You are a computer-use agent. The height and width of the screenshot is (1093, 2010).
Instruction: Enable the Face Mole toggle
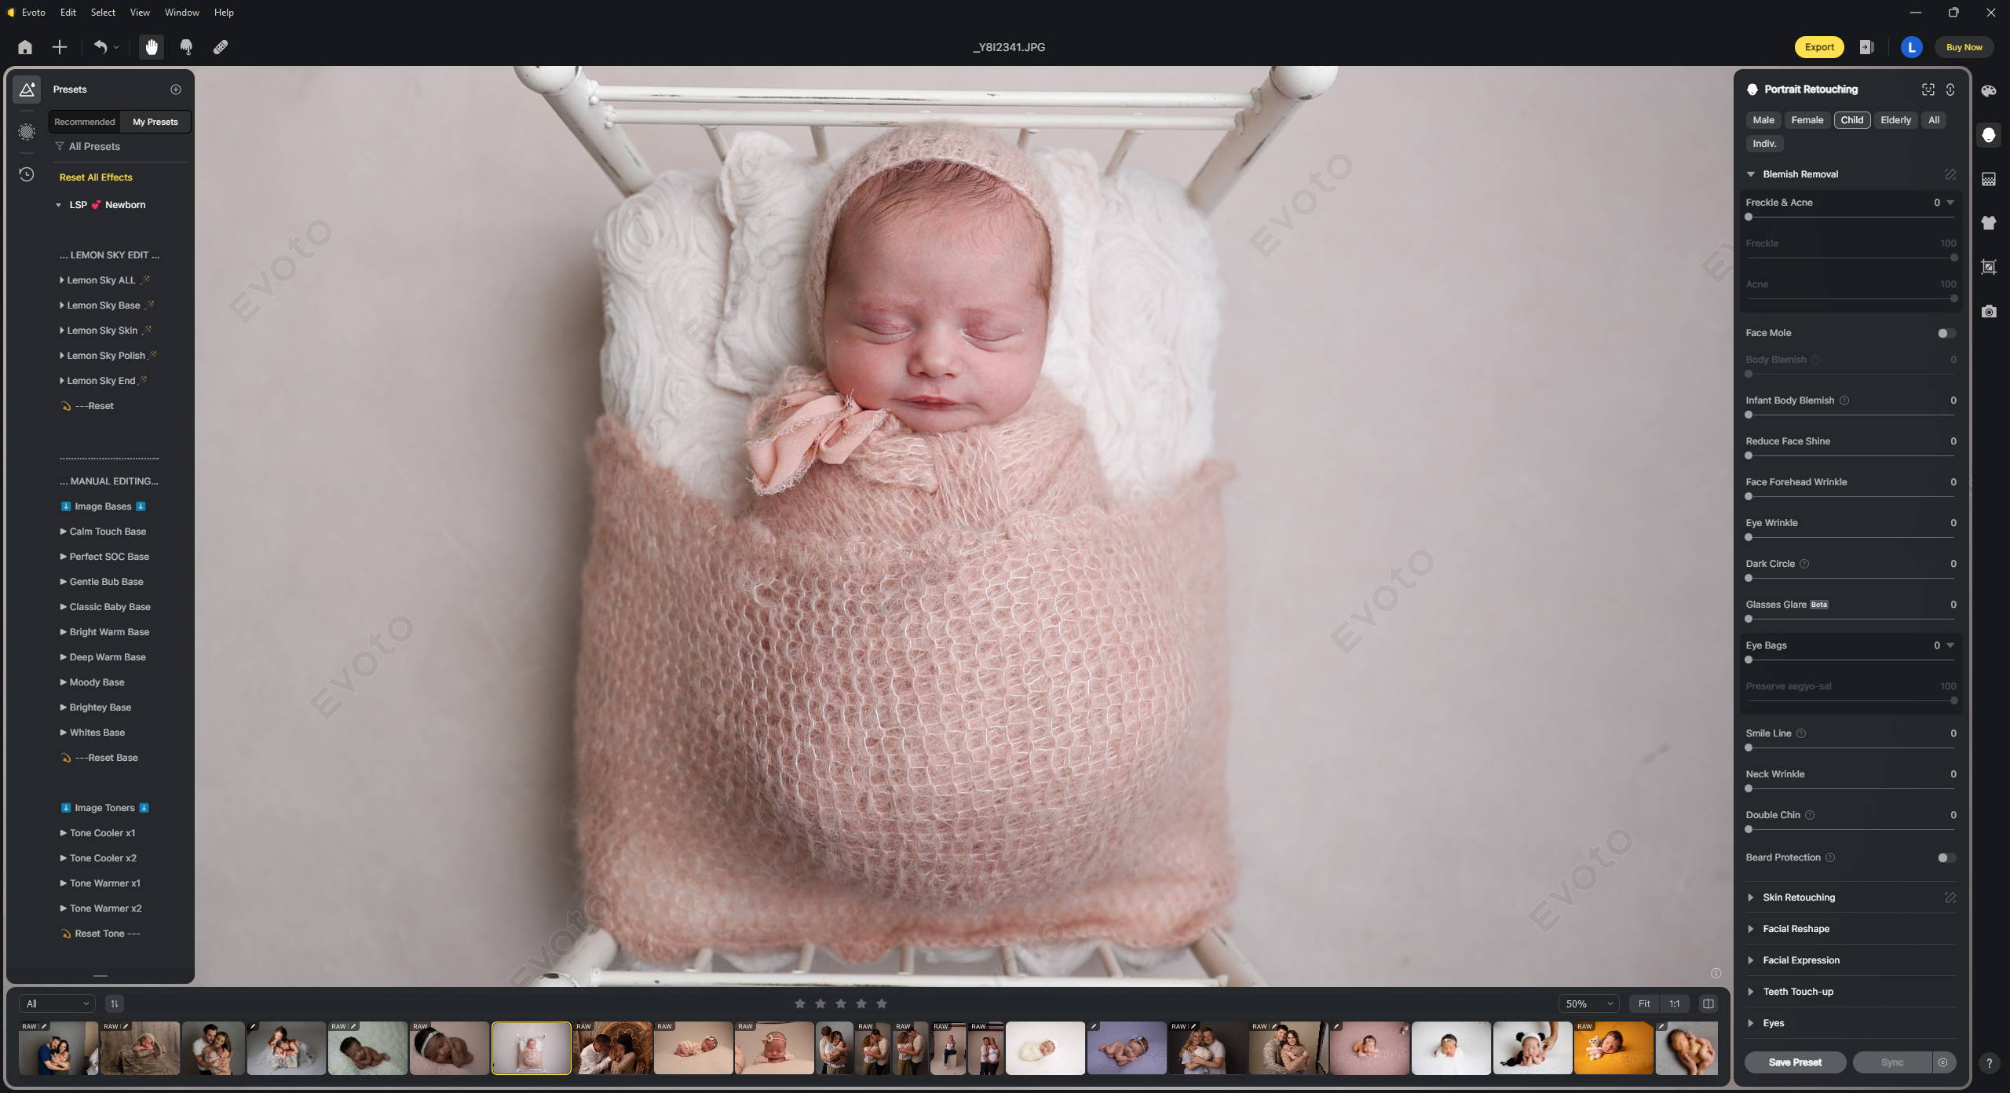click(1946, 333)
